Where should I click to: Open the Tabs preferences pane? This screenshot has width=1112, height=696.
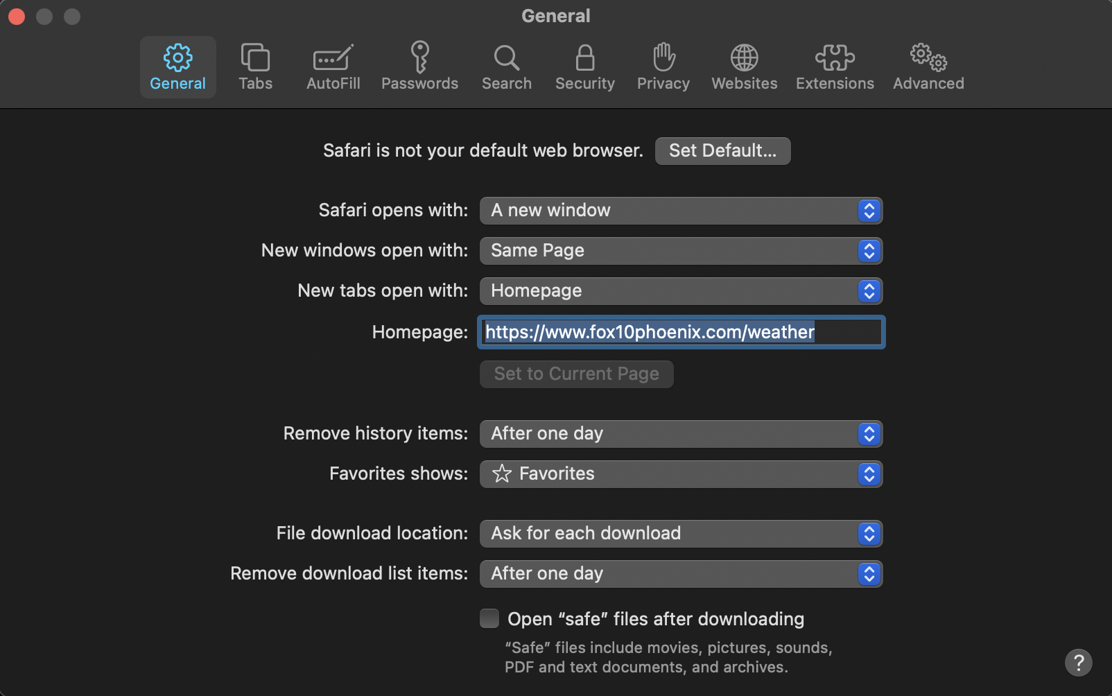pyautogui.click(x=256, y=67)
